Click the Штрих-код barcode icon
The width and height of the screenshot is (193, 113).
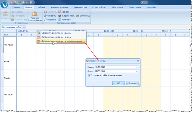pyautogui.click(x=78, y=16)
